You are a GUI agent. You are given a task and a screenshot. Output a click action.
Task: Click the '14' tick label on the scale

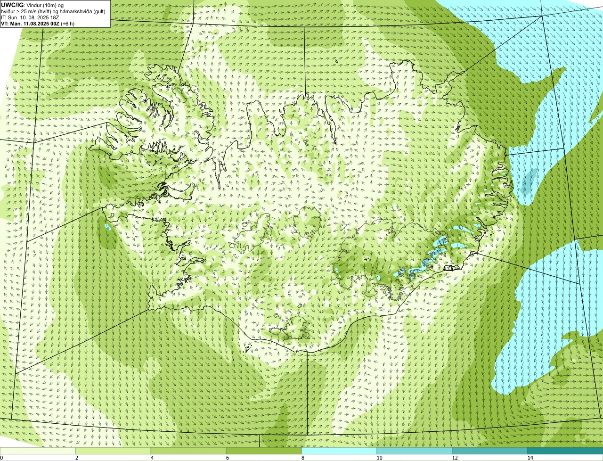pos(530,458)
